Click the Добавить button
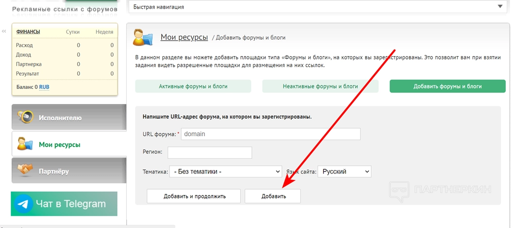Viewport: 516px width, 228px height. tap(273, 196)
